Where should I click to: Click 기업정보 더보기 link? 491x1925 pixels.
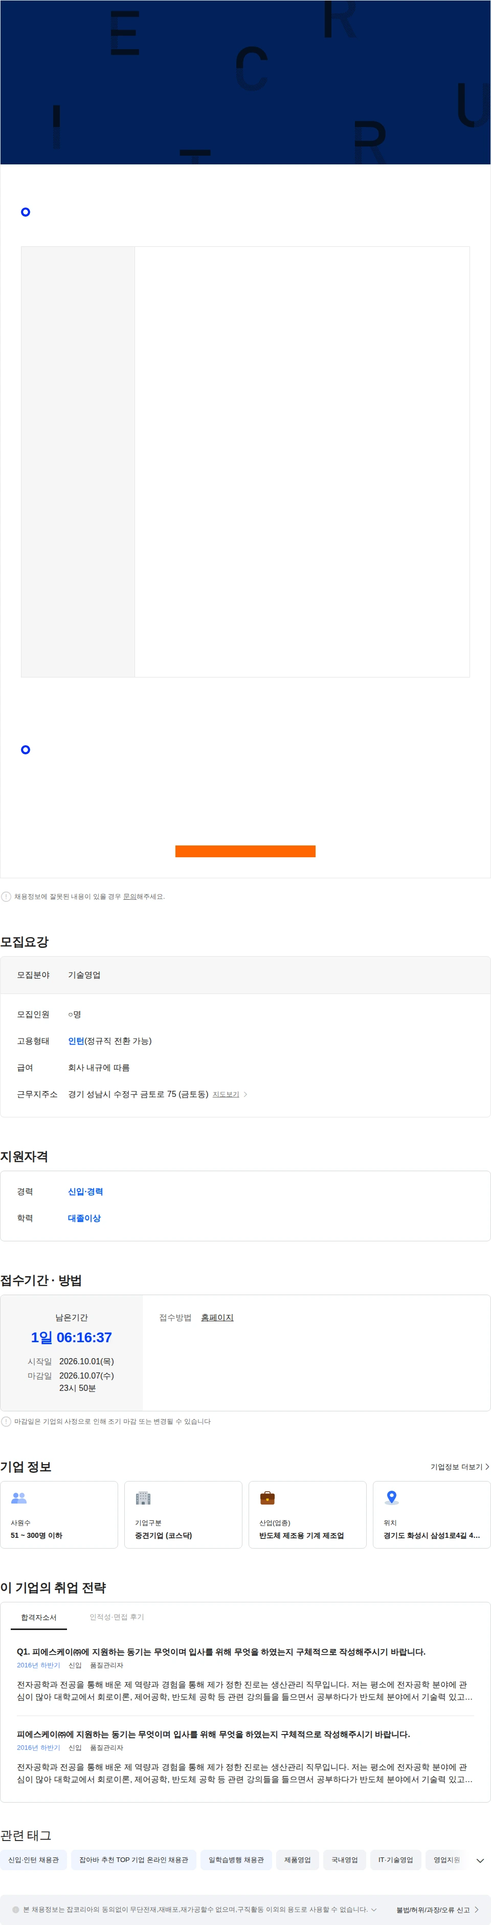point(456,1467)
